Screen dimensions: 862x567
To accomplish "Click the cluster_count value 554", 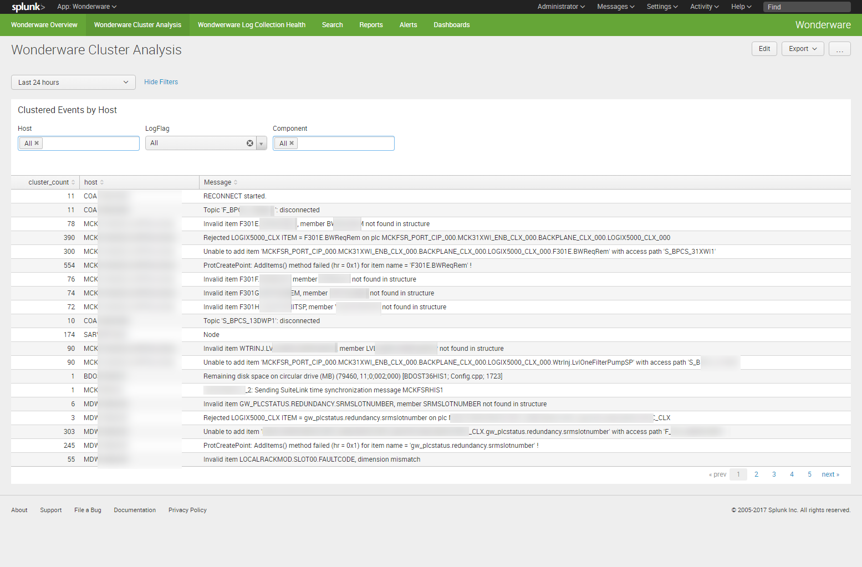I will [x=69, y=265].
